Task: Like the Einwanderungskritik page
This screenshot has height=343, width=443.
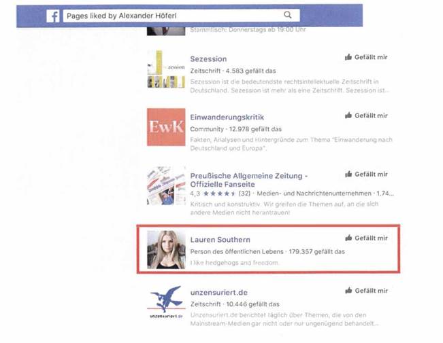Action: (366, 115)
